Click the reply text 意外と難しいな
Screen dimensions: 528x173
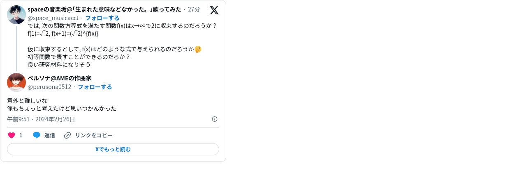[x=27, y=100]
